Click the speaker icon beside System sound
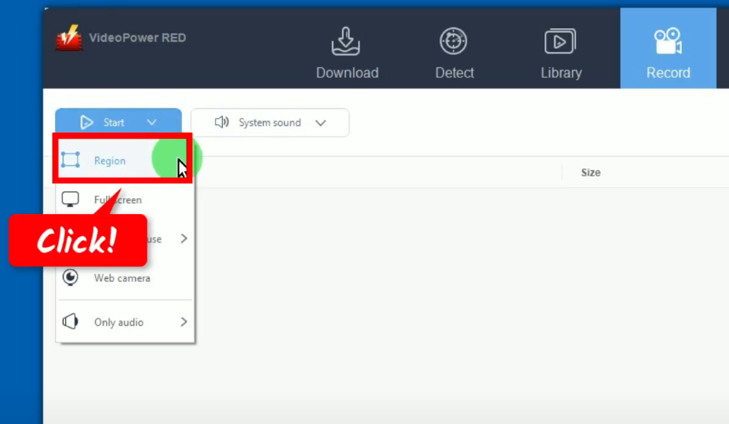 coord(222,122)
